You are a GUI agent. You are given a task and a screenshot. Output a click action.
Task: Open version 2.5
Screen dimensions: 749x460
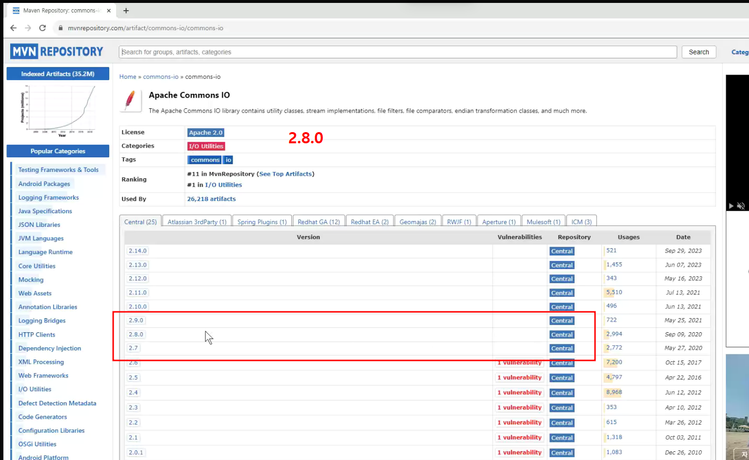point(133,377)
